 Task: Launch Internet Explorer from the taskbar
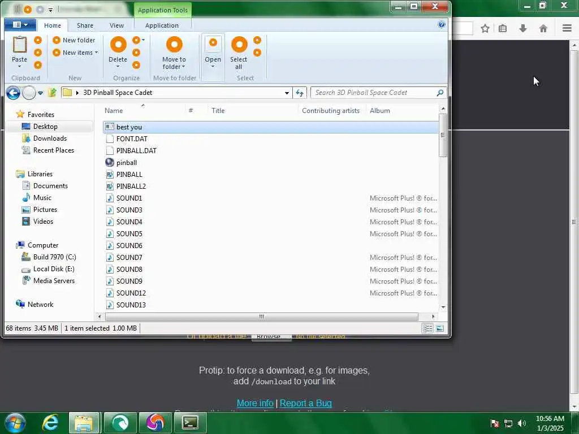point(50,423)
